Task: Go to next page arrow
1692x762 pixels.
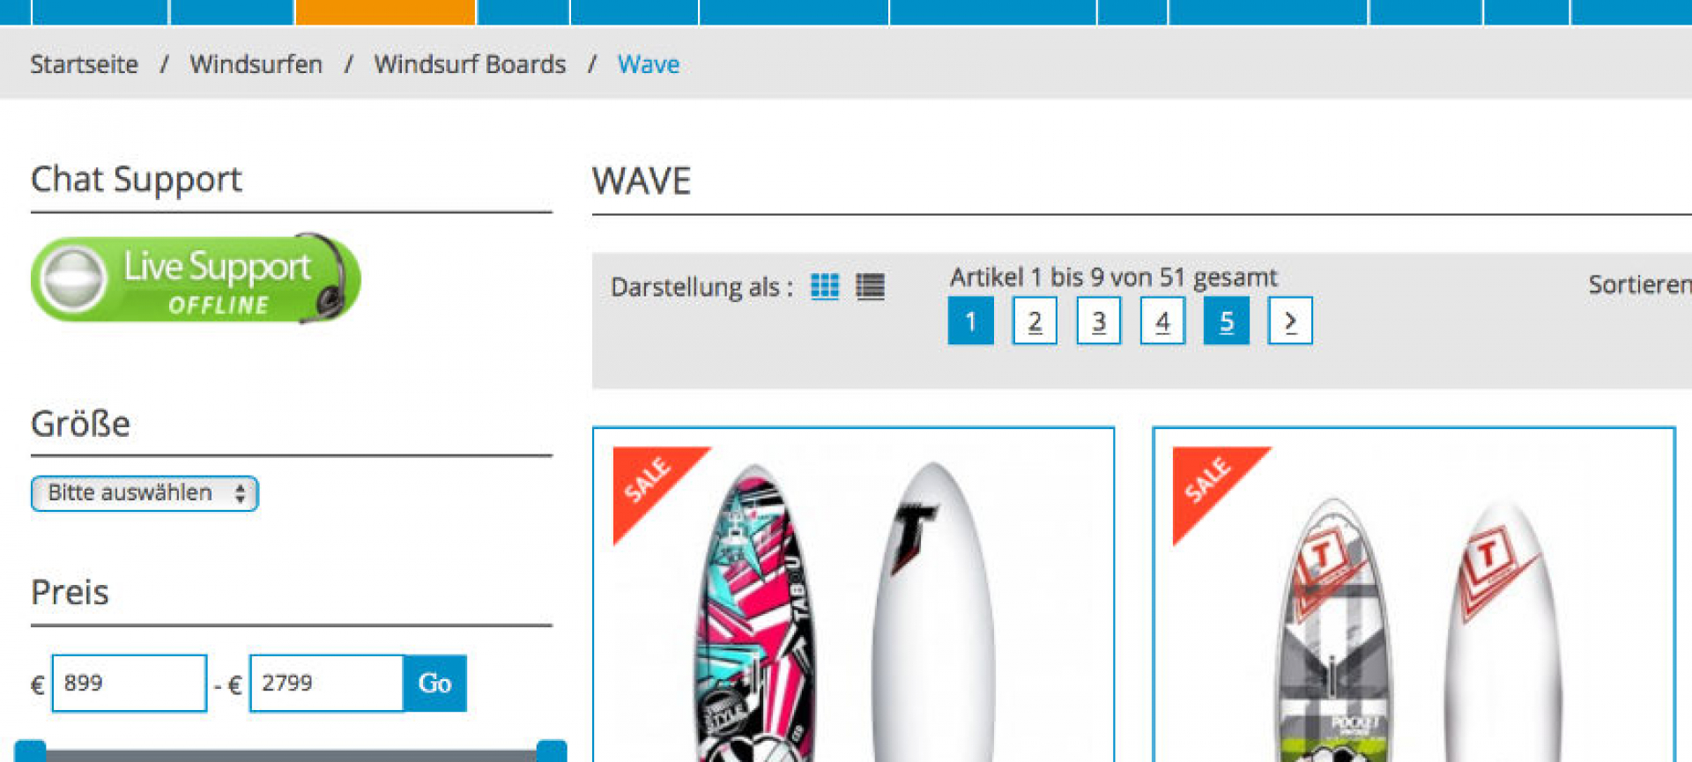Action: [x=1290, y=322]
